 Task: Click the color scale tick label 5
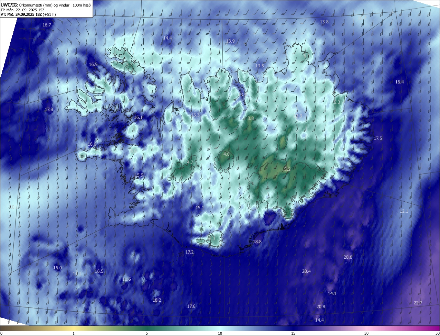[x=147, y=333]
